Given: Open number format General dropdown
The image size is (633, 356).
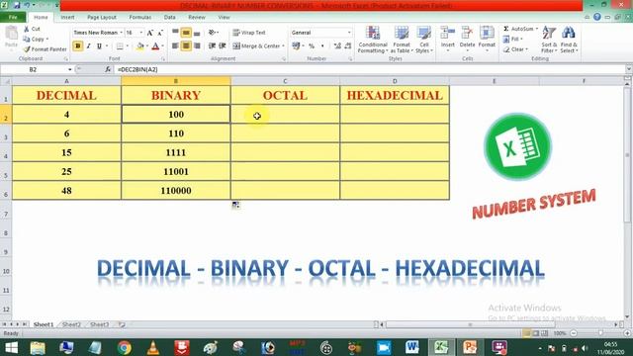Looking at the screenshot, I should (x=349, y=33).
